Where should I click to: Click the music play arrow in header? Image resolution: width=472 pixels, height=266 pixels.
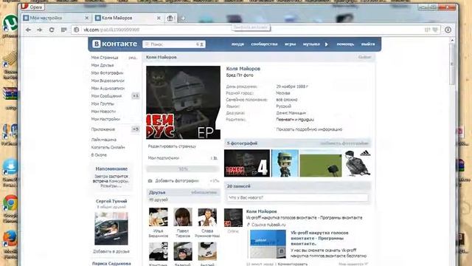tap(327, 44)
